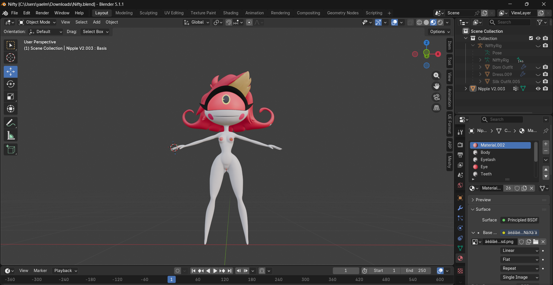This screenshot has height=285, width=553.
Task: Open the Render properties tab icon
Action: click(x=460, y=145)
